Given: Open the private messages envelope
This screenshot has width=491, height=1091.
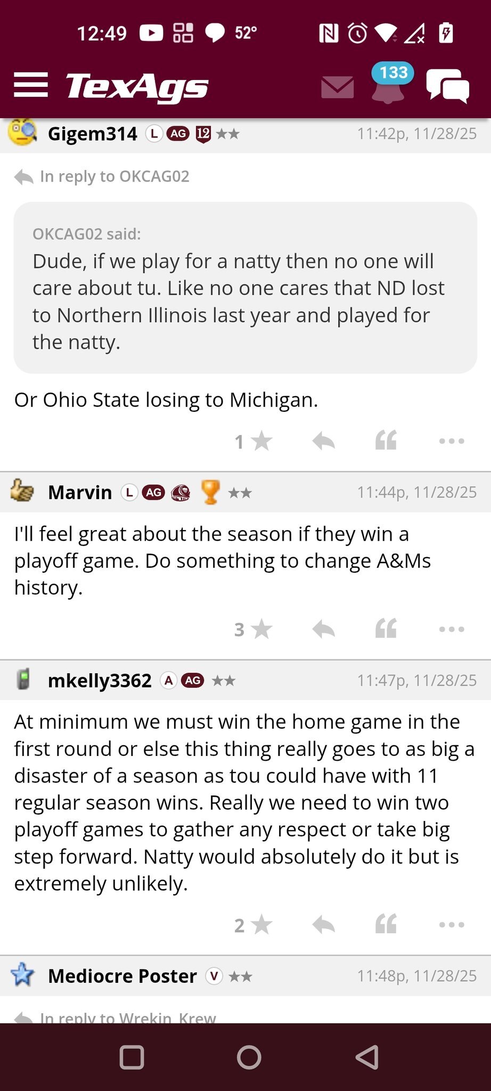Looking at the screenshot, I should coord(337,87).
